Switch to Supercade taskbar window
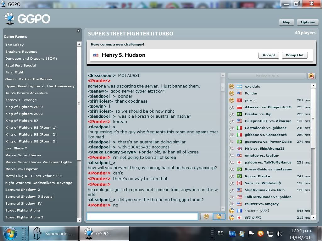Screen dimensions: 322x241 point(53,233)
